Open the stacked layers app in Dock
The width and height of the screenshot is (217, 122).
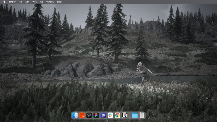[89, 115]
